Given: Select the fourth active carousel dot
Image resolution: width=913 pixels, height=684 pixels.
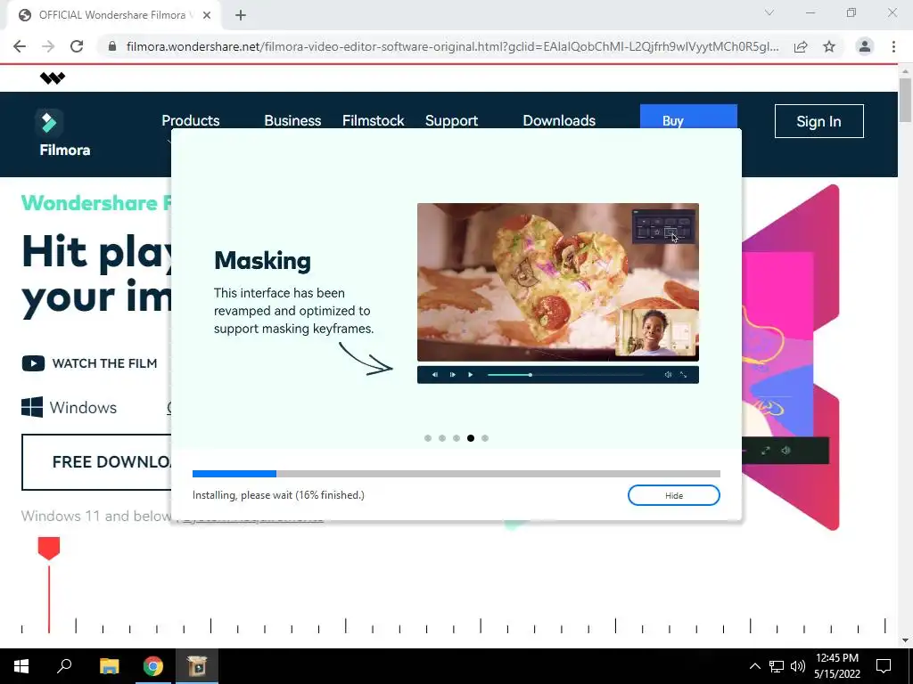Looking at the screenshot, I should tap(471, 438).
